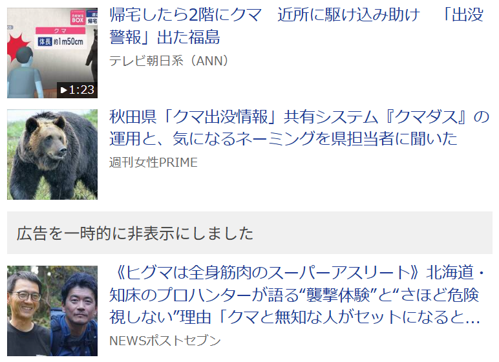
Task: Open the animated bear encounter video thumbnail
Action: 52,53
